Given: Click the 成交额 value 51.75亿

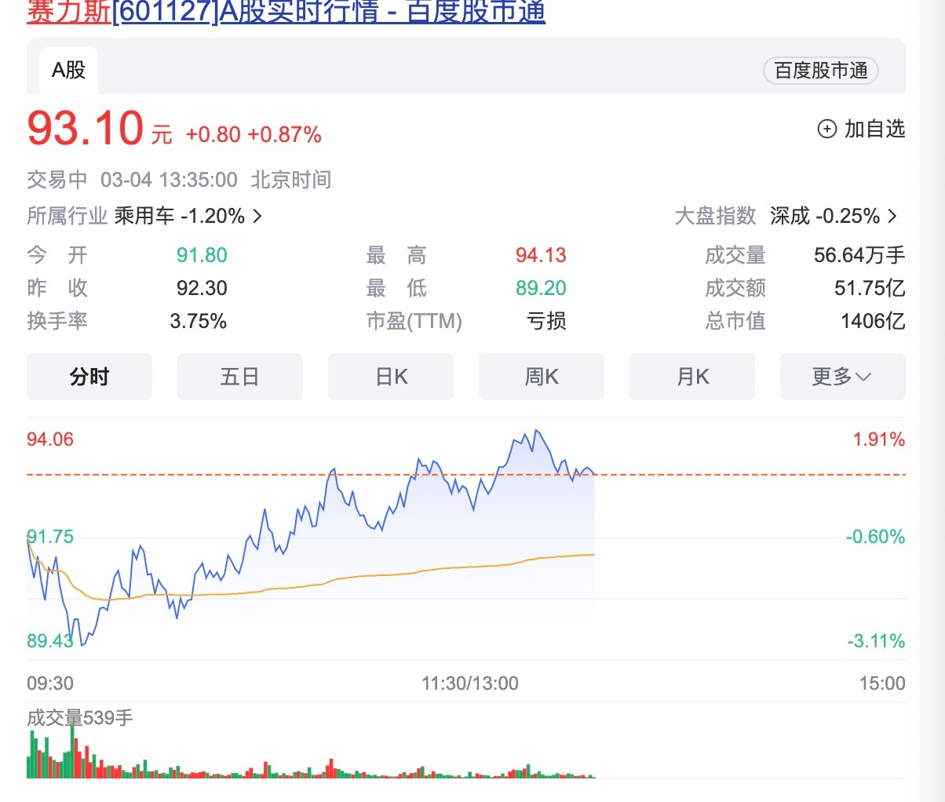Looking at the screenshot, I should click(x=870, y=288).
